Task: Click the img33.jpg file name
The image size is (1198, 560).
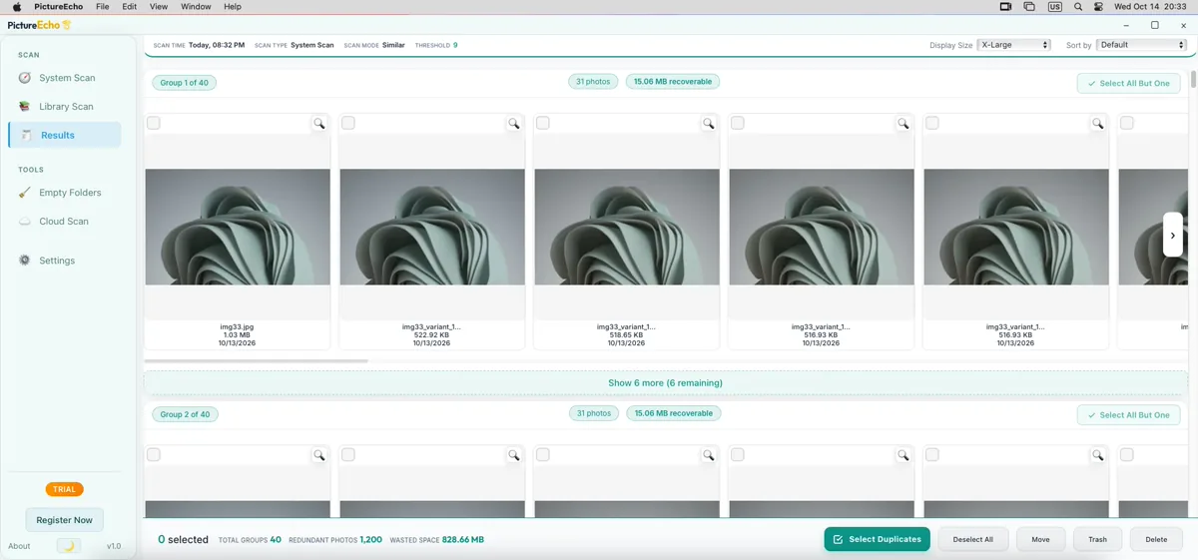Action: [x=237, y=326]
